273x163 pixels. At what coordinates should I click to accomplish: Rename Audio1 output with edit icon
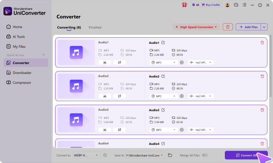[163, 42]
